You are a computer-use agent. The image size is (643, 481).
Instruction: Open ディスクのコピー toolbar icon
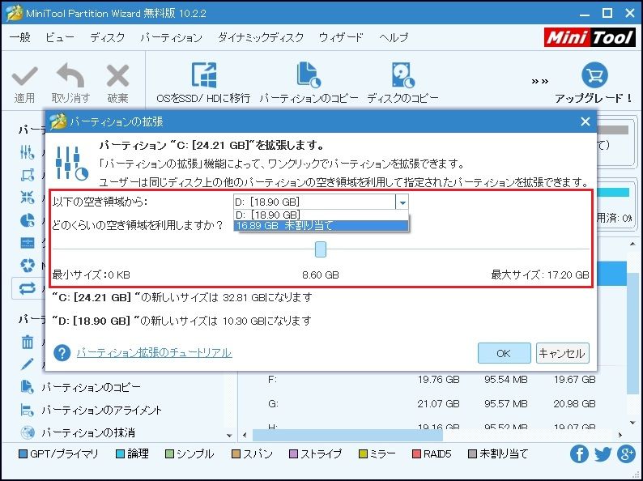[x=402, y=75]
